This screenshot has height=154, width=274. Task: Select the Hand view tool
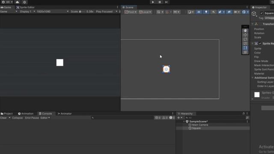pos(245,30)
